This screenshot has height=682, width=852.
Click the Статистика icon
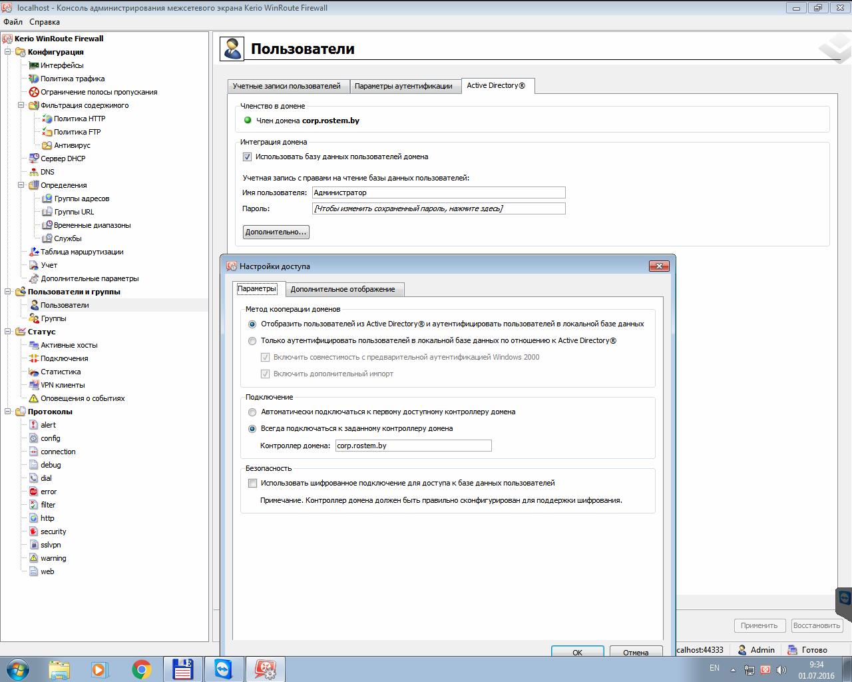[x=34, y=372]
